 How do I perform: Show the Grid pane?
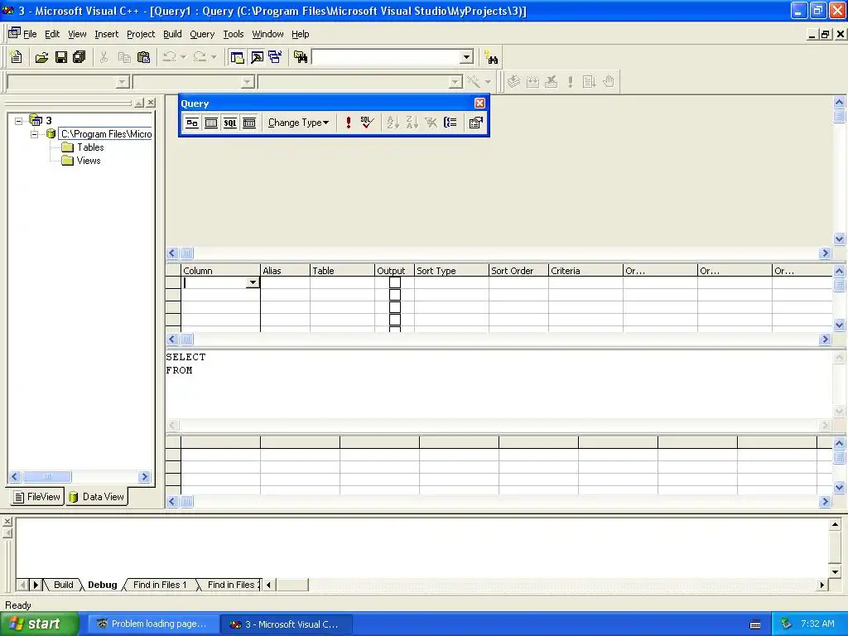(x=211, y=123)
